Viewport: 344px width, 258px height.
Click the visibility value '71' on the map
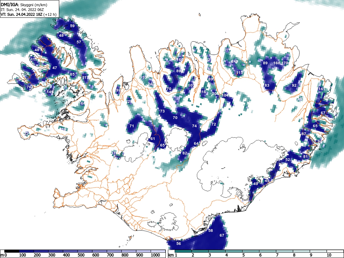pos(132,126)
